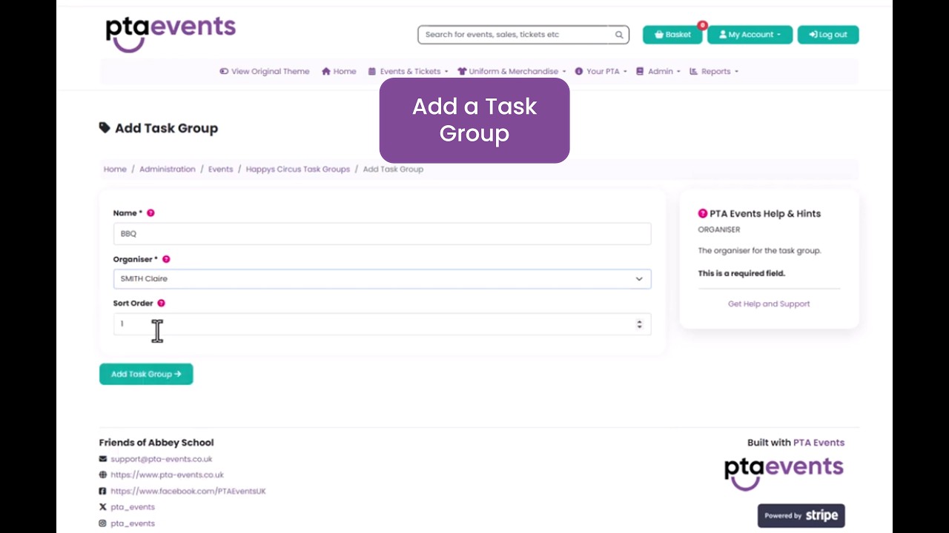This screenshot has height=533, width=949.
Task: Click the Sort Order spinner arrows
Action: click(x=639, y=324)
